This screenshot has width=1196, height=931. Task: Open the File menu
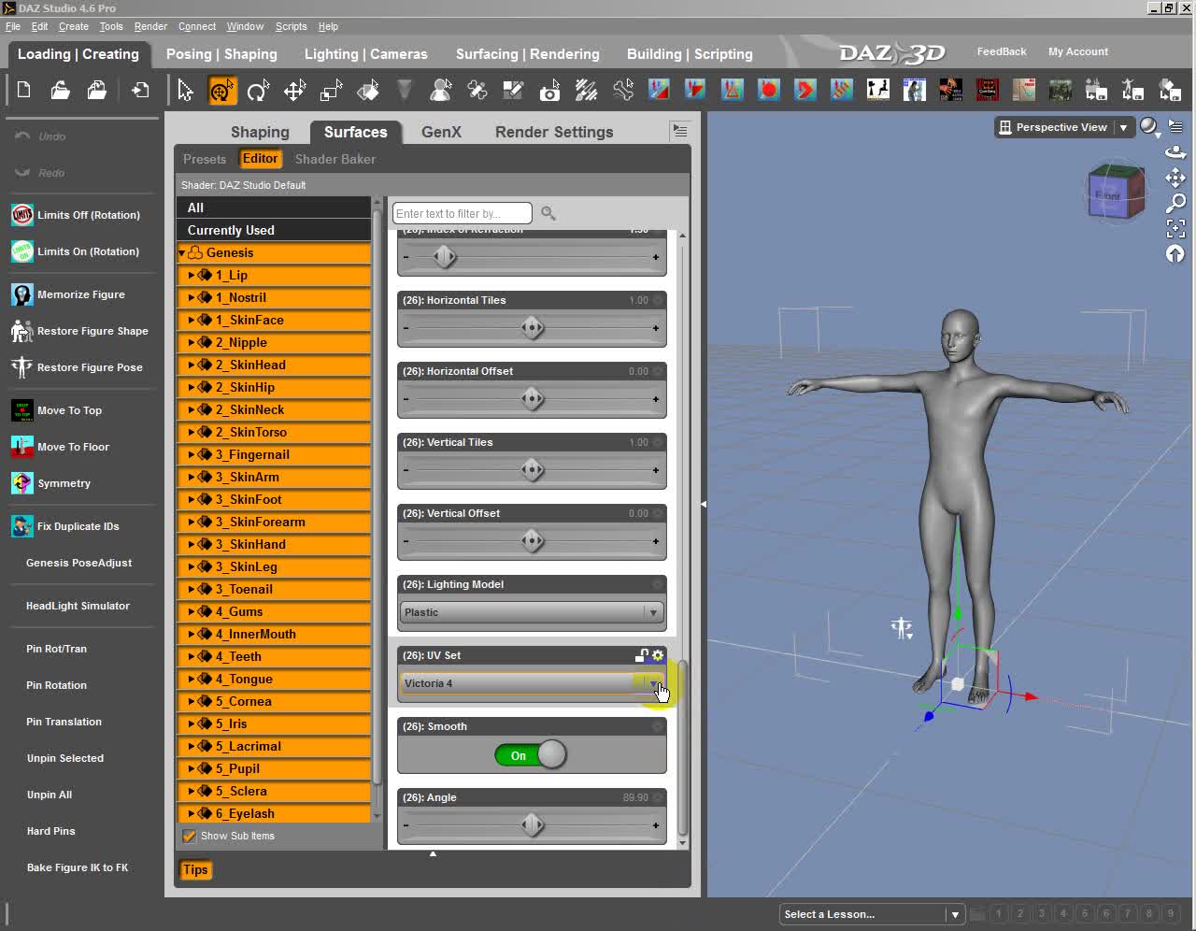pyautogui.click(x=13, y=26)
